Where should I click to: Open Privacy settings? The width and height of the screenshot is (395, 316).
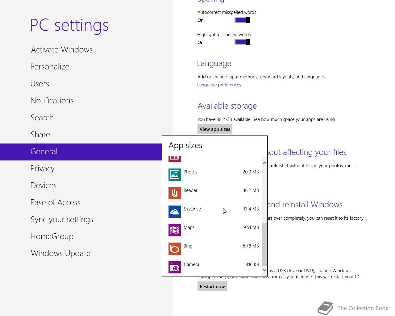tap(43, 168)
